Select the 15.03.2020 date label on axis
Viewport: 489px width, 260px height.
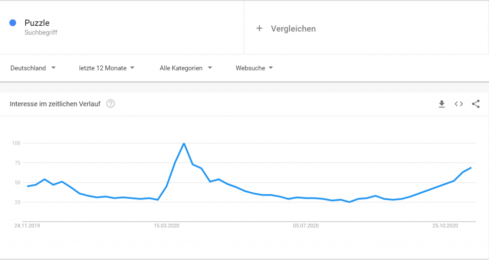click(x=167, y=226)
